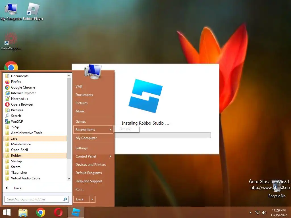Screen dimensions: 291x218
Task: Expand the Open-Shell folder
Action: (x=35, y=150)
